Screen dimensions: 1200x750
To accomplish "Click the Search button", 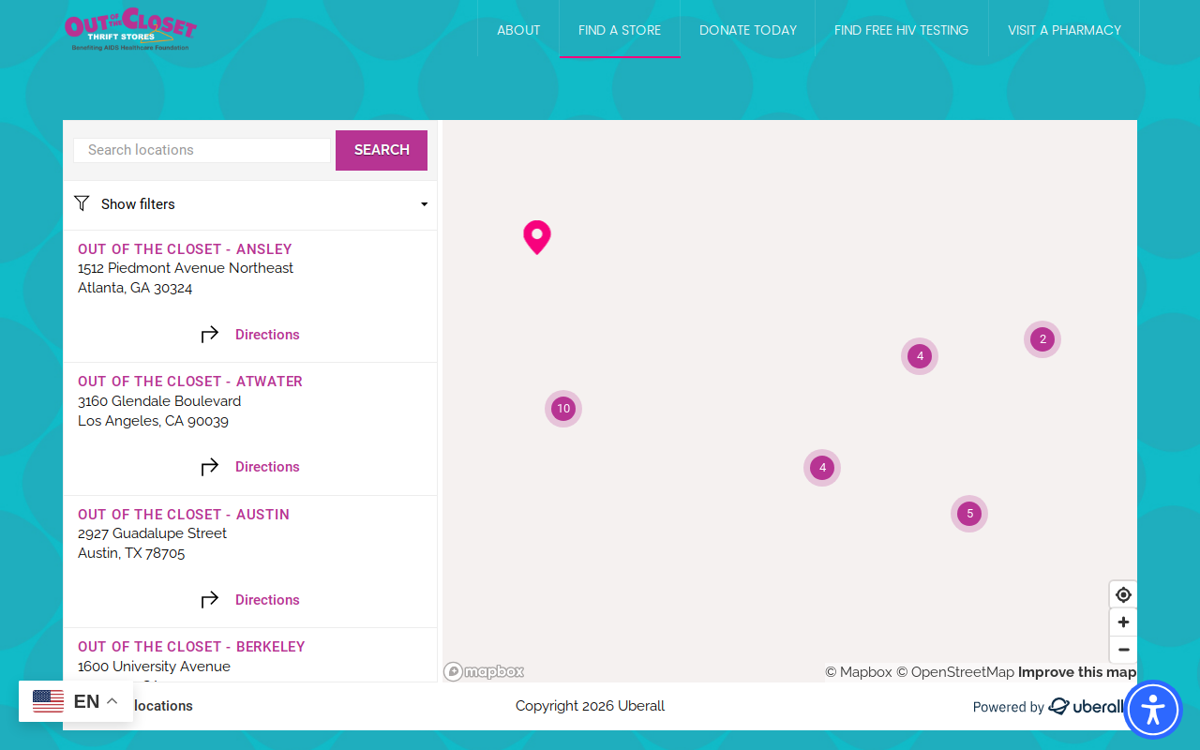I will point(382,150).
